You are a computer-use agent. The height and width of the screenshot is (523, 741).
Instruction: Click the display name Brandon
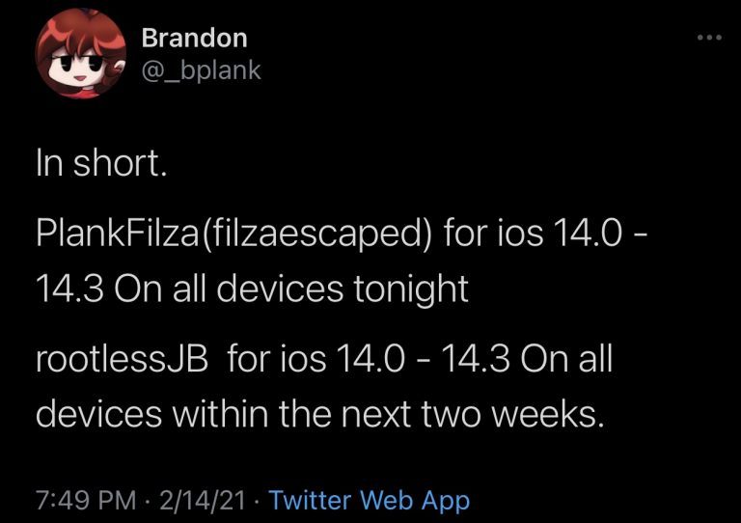coord(194,38)
